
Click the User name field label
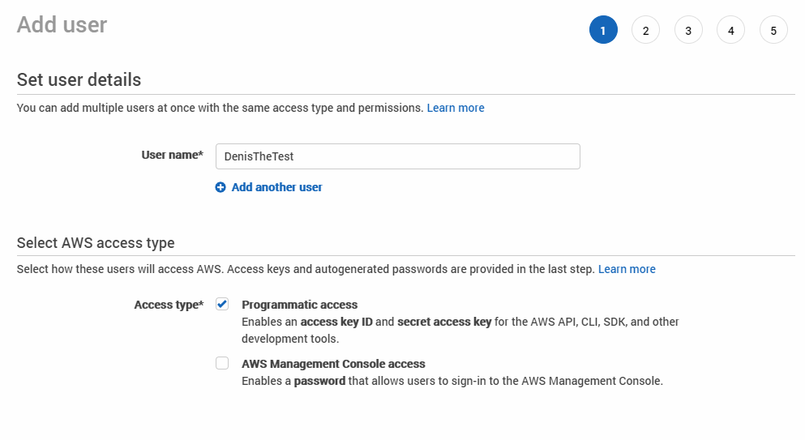tap(172, 155)
